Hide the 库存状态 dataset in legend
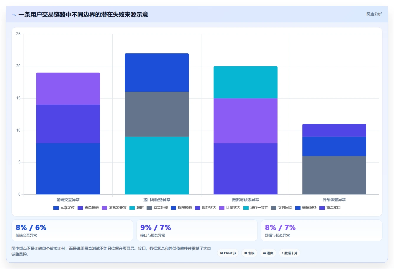 [206, 208]
